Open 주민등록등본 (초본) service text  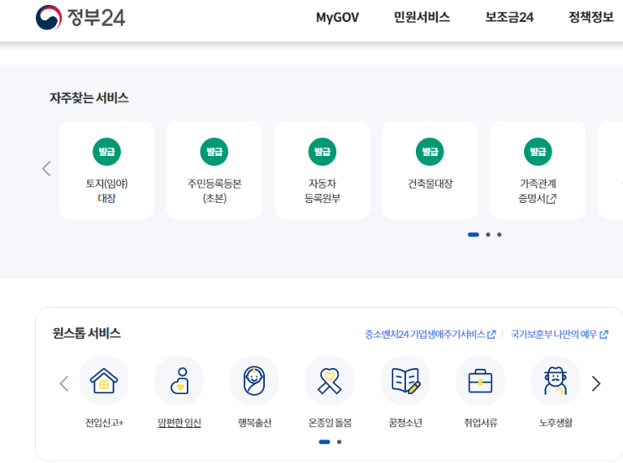pyautogui.click(x=214, y=190)
